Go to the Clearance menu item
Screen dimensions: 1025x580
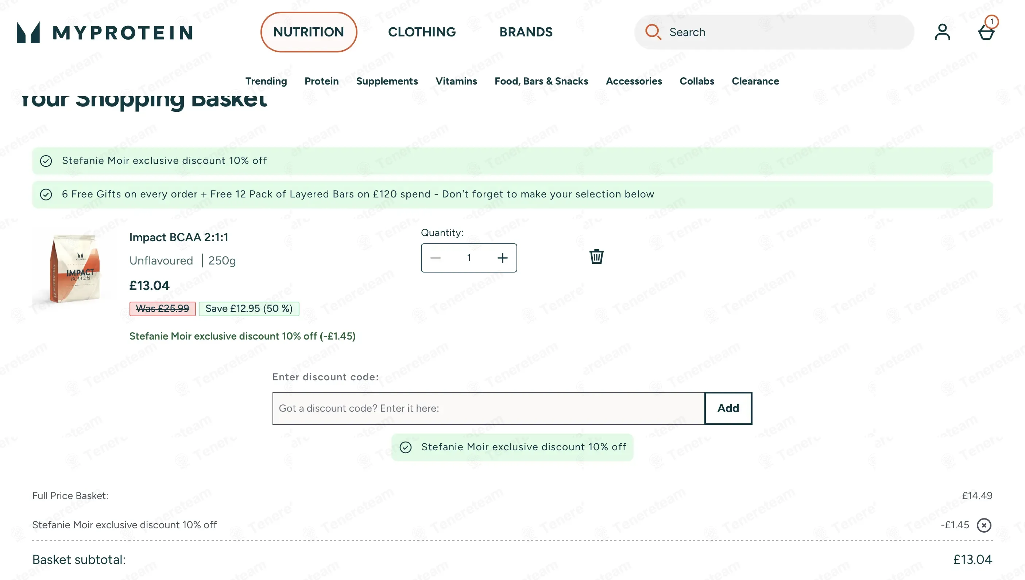tap(755, 81)
